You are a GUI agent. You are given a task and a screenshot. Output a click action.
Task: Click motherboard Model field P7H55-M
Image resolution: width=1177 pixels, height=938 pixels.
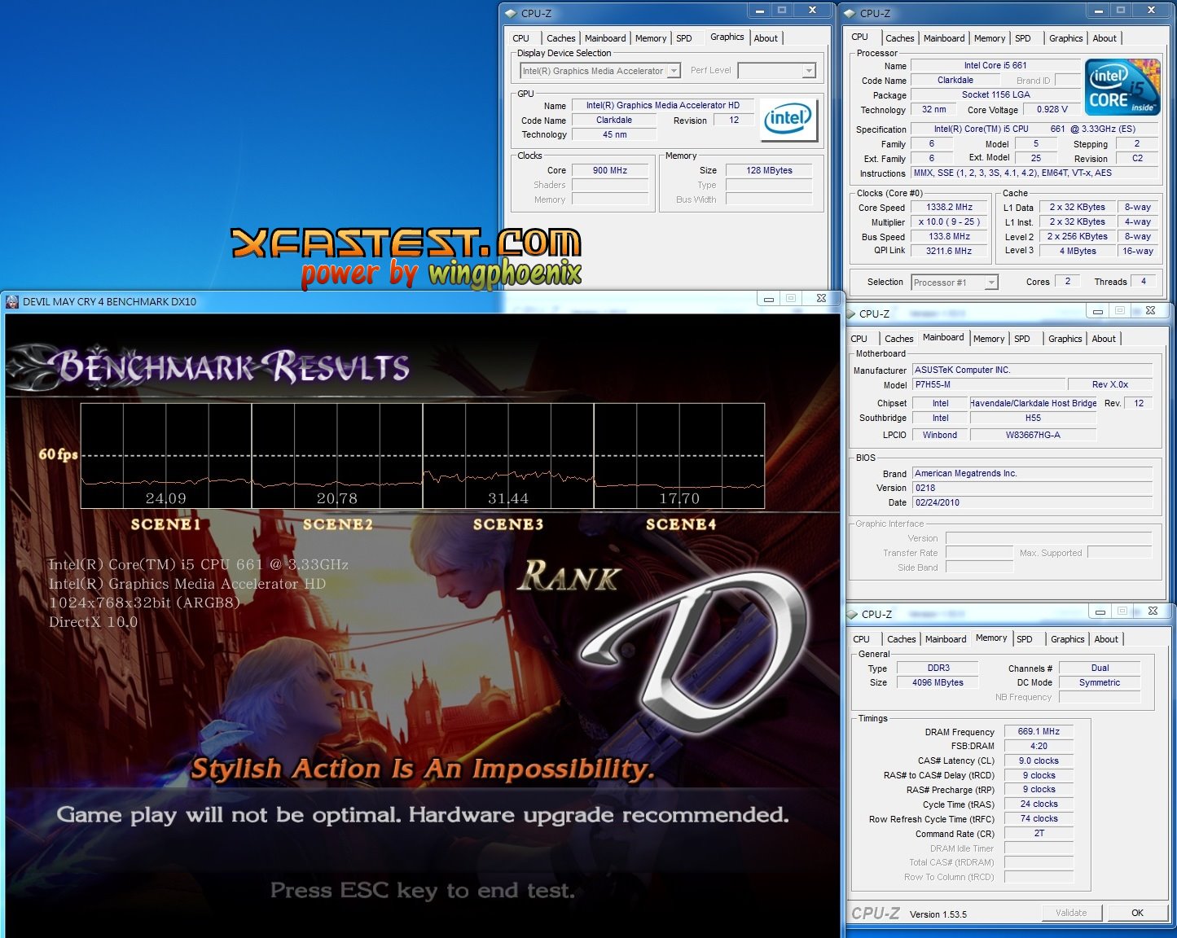987,384
